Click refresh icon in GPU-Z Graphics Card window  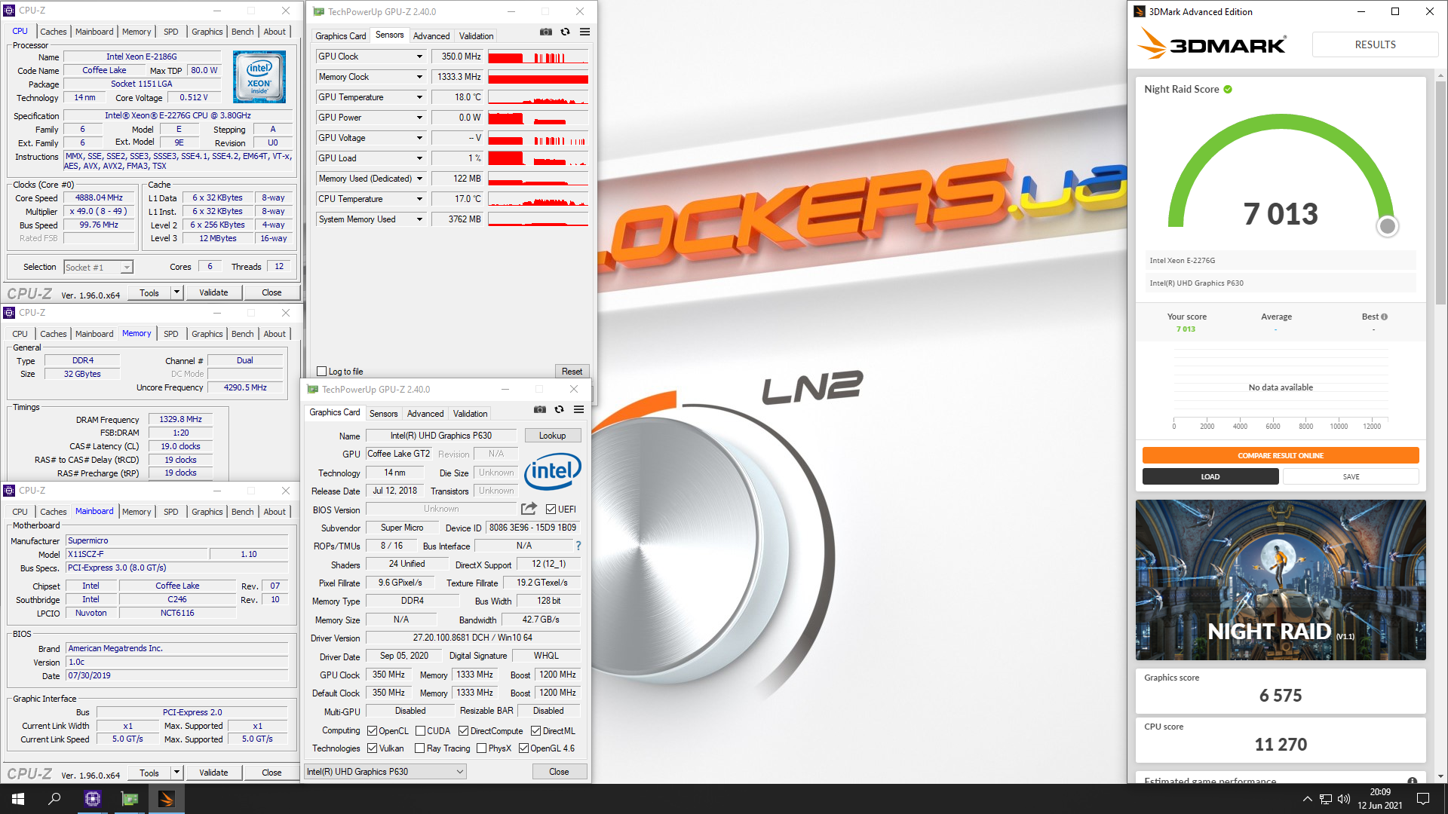tap(559, 410)
